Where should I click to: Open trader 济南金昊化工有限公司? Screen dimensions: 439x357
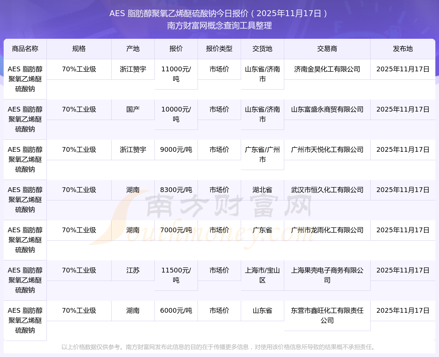pos(327,69)
